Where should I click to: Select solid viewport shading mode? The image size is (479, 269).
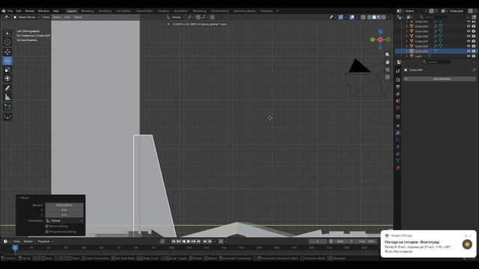[x=374, y=17]
